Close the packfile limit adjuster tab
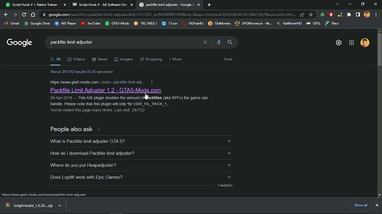This screenshot has width=382, height=214. tap(199, 5)
